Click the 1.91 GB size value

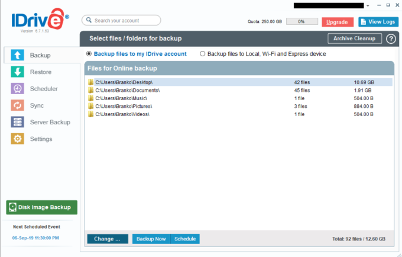tap(362, 90)
